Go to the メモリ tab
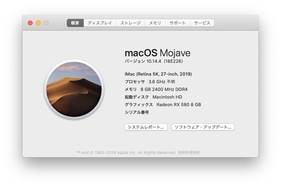281x187 pixels. coord(155,23)
